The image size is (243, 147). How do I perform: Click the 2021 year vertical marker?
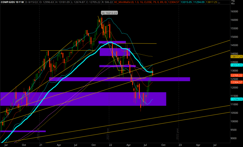[x=108, y=133]
